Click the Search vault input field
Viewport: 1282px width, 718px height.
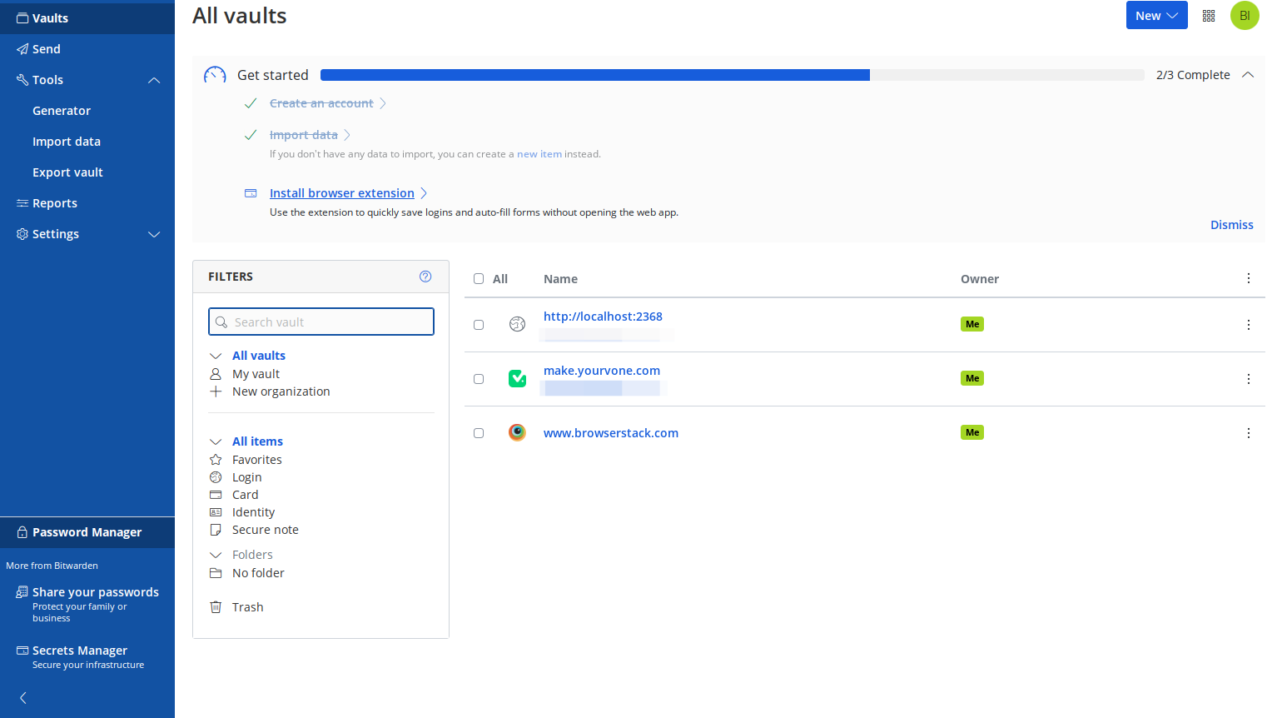pos(321,322)
